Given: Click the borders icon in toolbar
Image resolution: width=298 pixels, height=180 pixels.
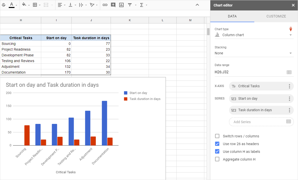Looking at the screenshot, I should 35,5.
